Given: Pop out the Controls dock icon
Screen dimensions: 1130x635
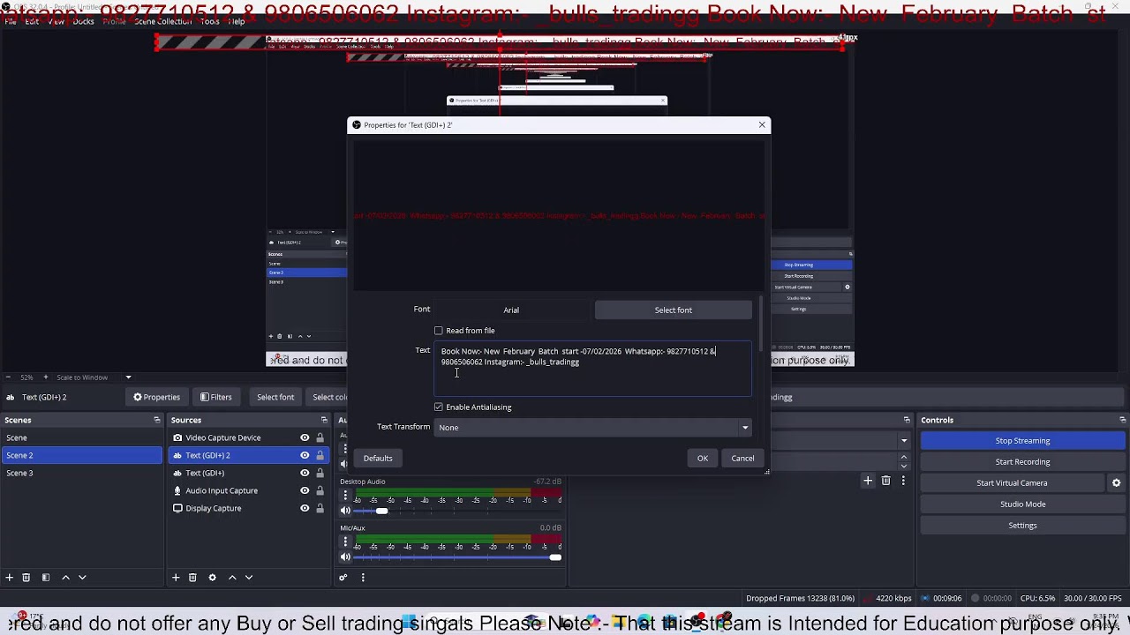Looking at the screenshot, I should point(1122,420).
